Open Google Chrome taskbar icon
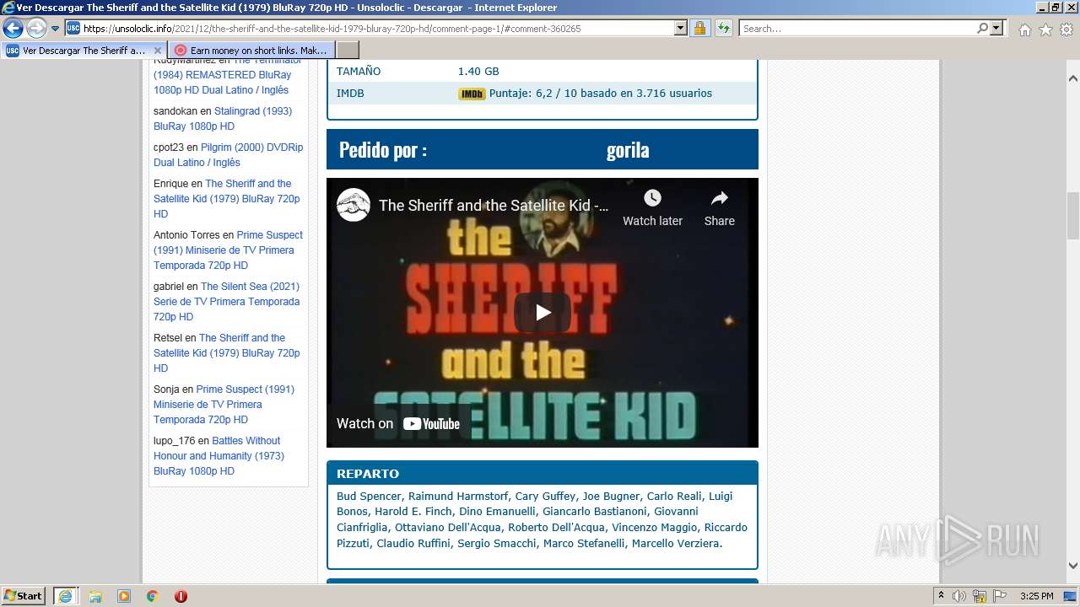Screen dimensions: 1080x607 [x=152, y=596]
